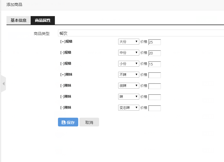Click the price field containing 20
224x162 pixels.
coord(154,53)
